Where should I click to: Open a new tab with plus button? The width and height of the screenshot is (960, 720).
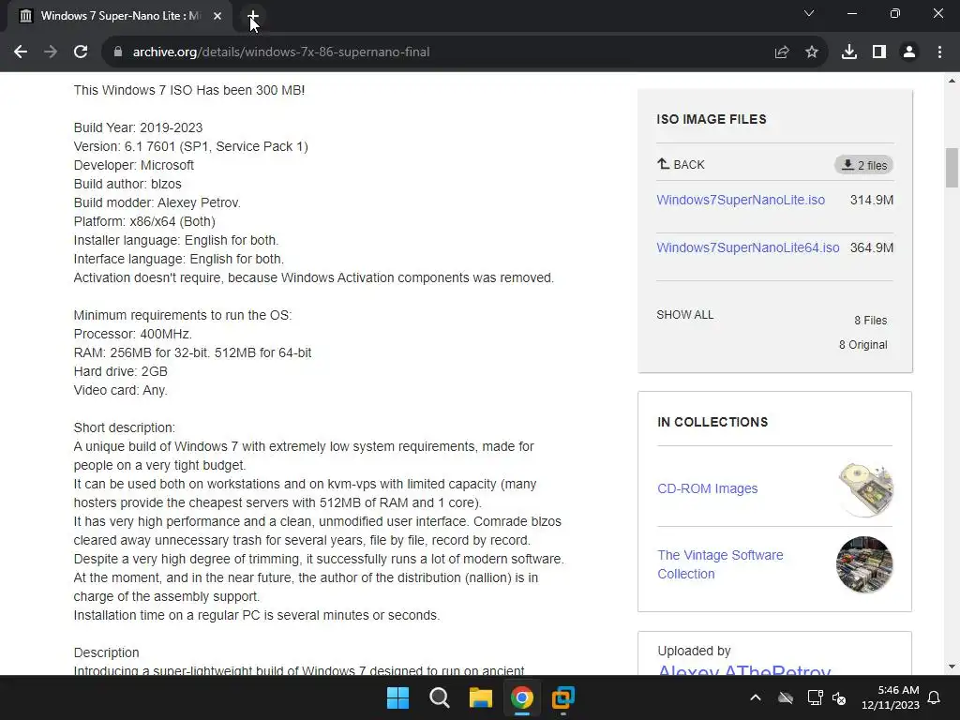point(253,16)
